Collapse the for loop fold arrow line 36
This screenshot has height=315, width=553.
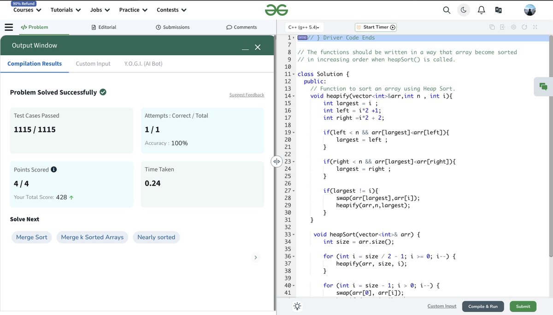(294, 257)
